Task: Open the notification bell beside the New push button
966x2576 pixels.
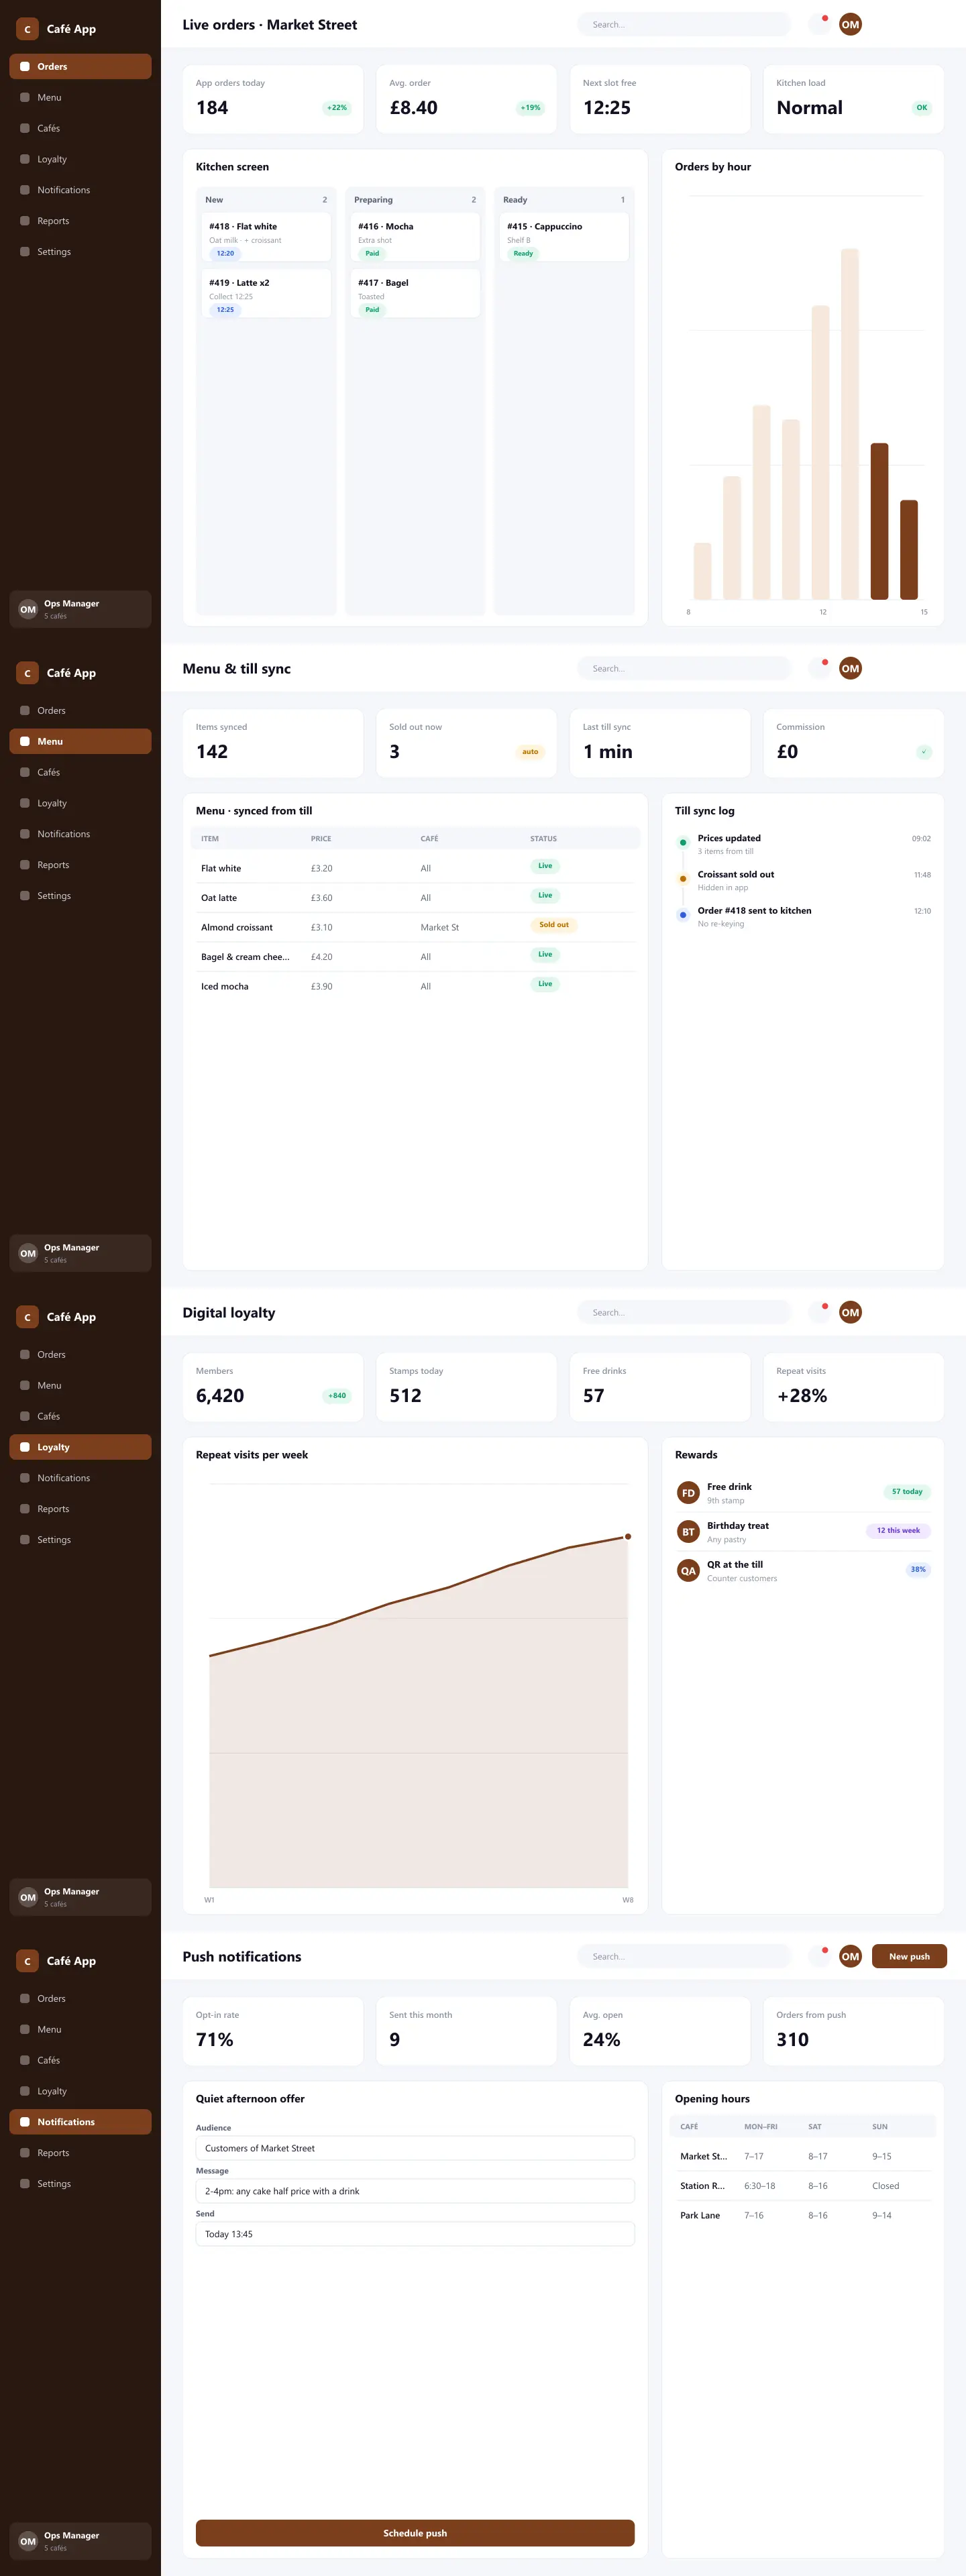Action: click(819, 1956)
